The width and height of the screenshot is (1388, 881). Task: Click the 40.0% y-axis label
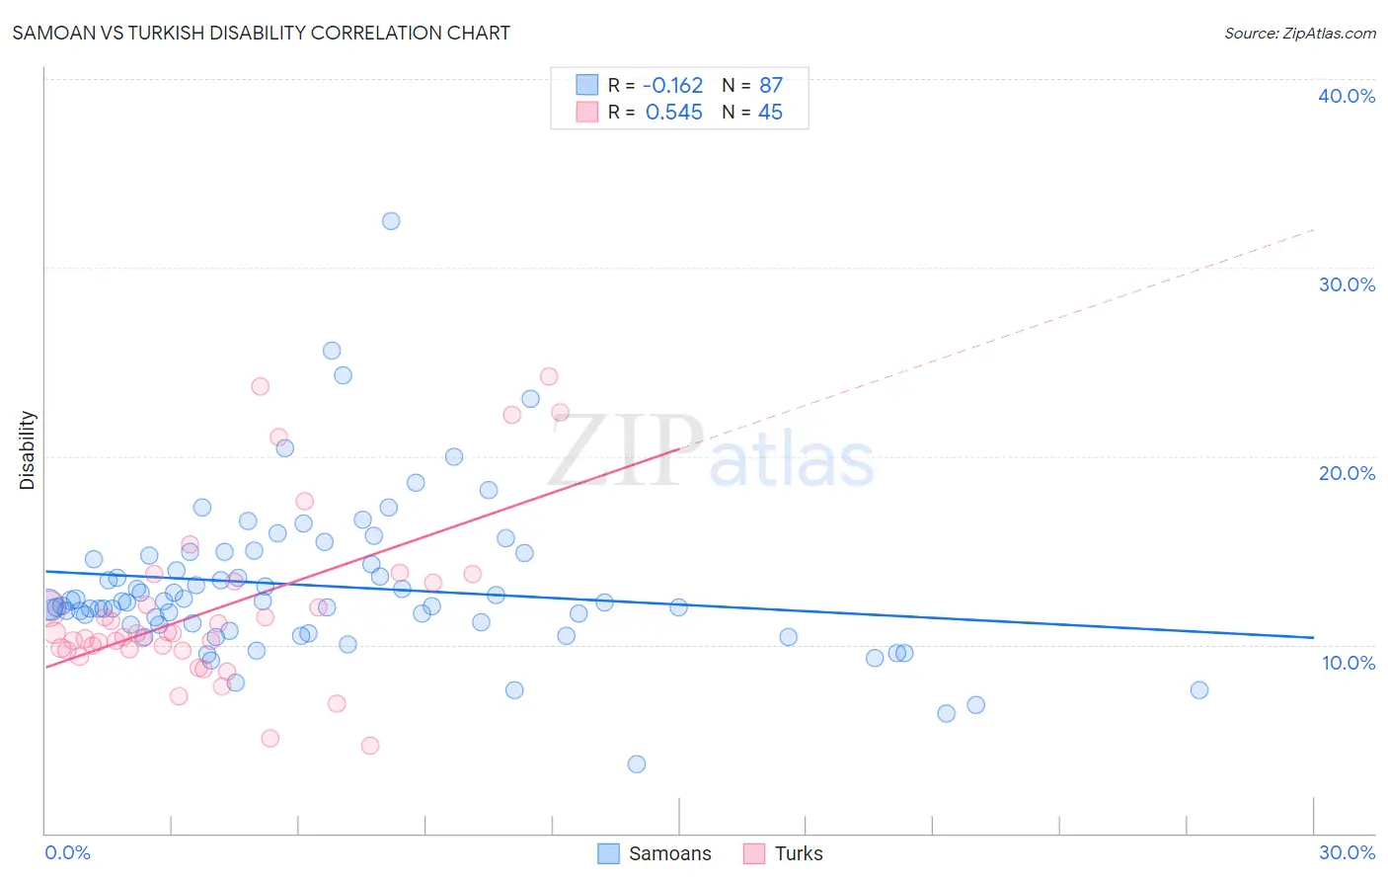tap(1347, 96)
